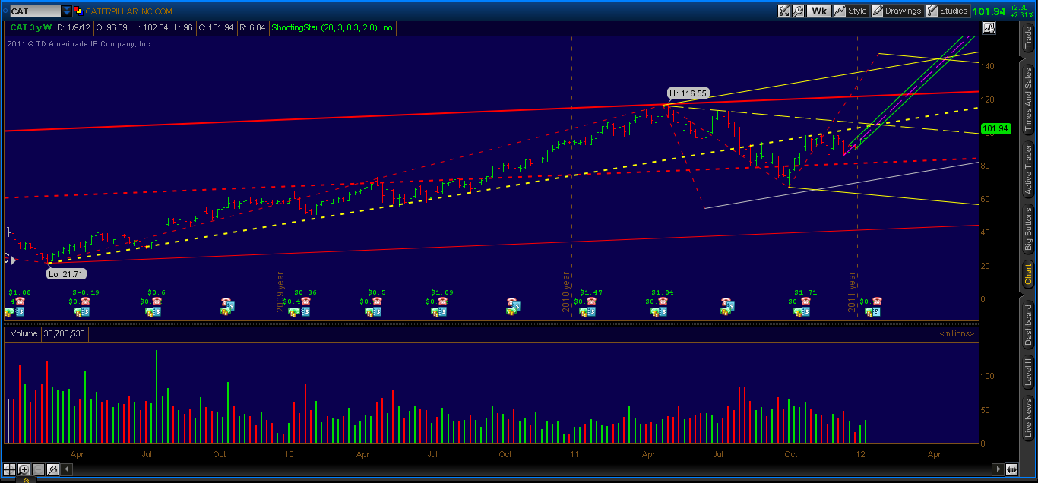Click the earnings phone icon under $1.09
Screen dimensions: 1038x483
(x=441, y=301)
